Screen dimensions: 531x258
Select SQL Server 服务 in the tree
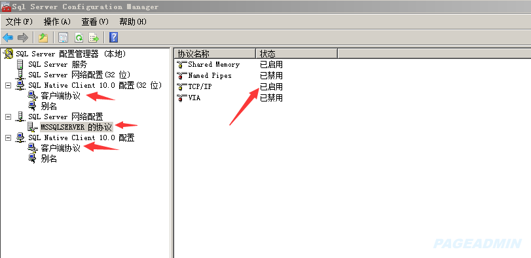(x=58, y=64)
